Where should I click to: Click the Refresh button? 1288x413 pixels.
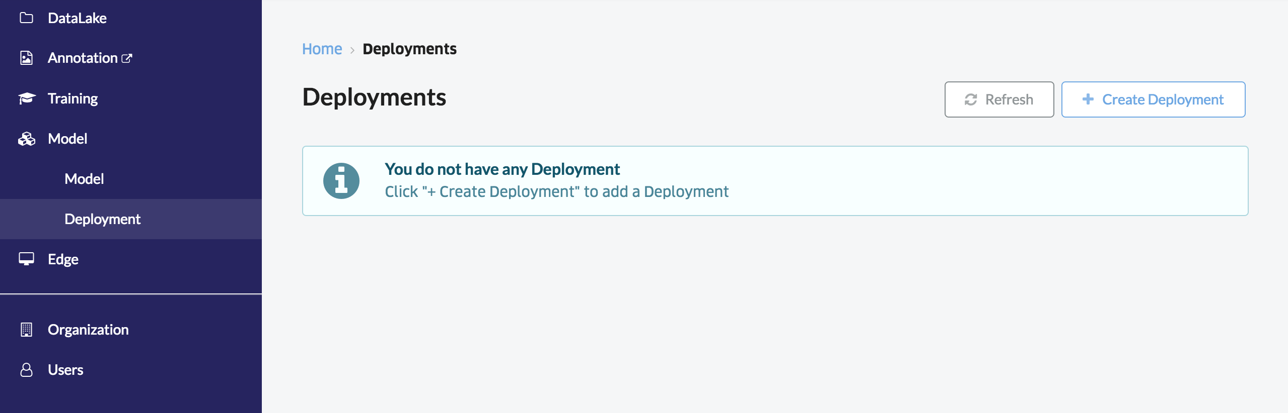point(999,99)
